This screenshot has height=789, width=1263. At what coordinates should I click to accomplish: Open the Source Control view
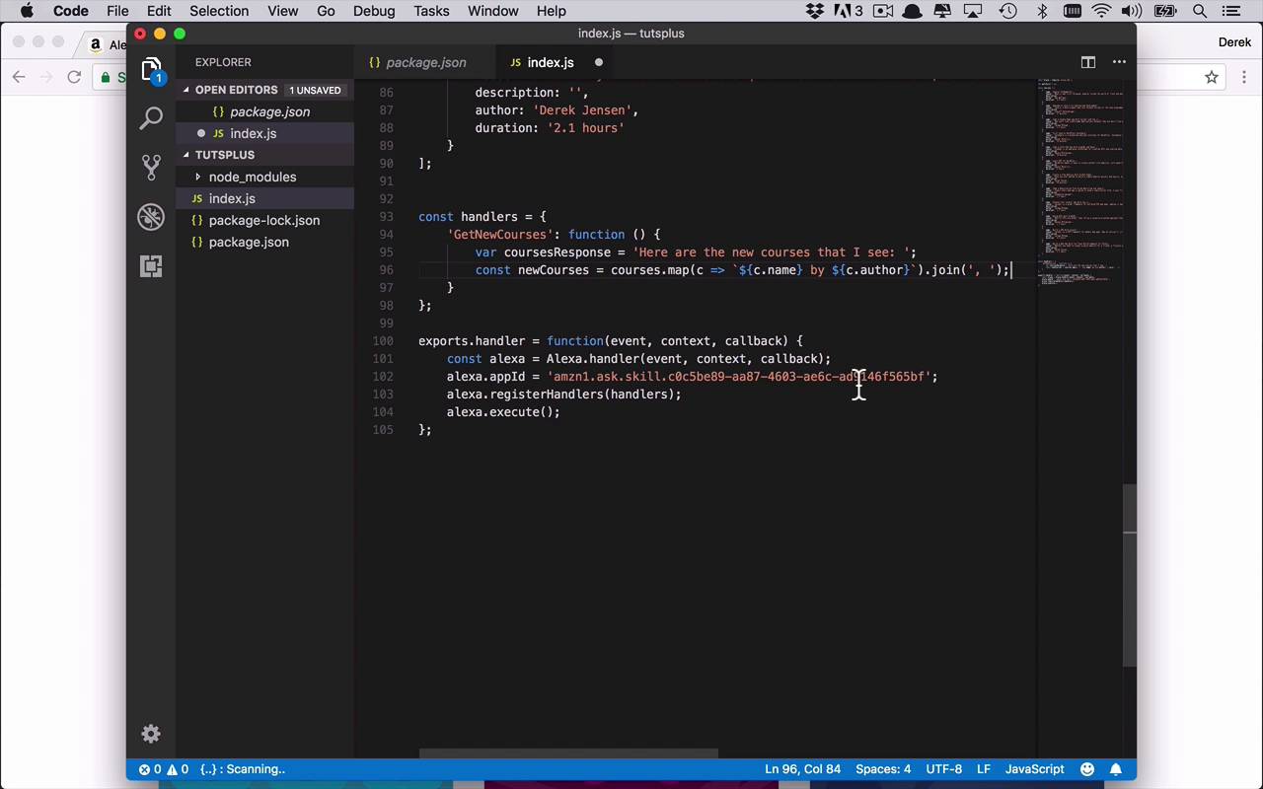(151, 168)
